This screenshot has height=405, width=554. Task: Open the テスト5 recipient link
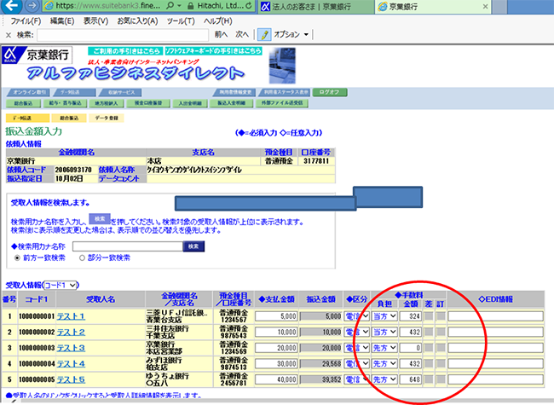click(x=71, y=379)
